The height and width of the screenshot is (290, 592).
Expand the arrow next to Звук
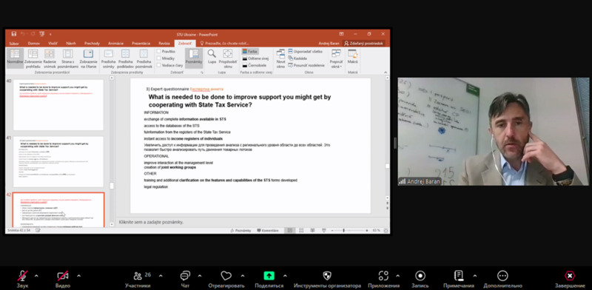point(36,276)
